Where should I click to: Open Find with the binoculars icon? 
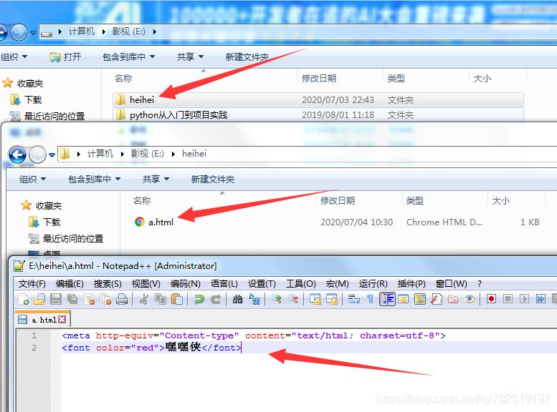tap(237, 299)
